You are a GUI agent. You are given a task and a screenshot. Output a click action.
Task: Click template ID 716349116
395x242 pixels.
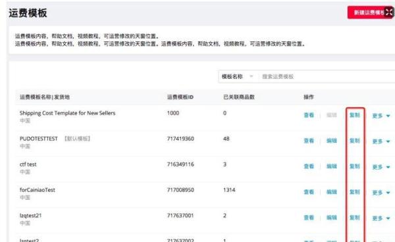[180, 164]
